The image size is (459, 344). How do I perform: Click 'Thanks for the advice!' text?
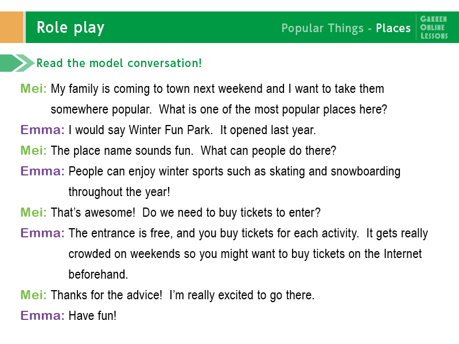(x=107, y=295)
